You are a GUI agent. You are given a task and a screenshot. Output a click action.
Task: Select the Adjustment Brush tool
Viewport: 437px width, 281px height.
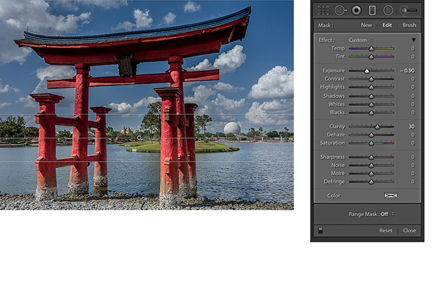tap(408, 10)
